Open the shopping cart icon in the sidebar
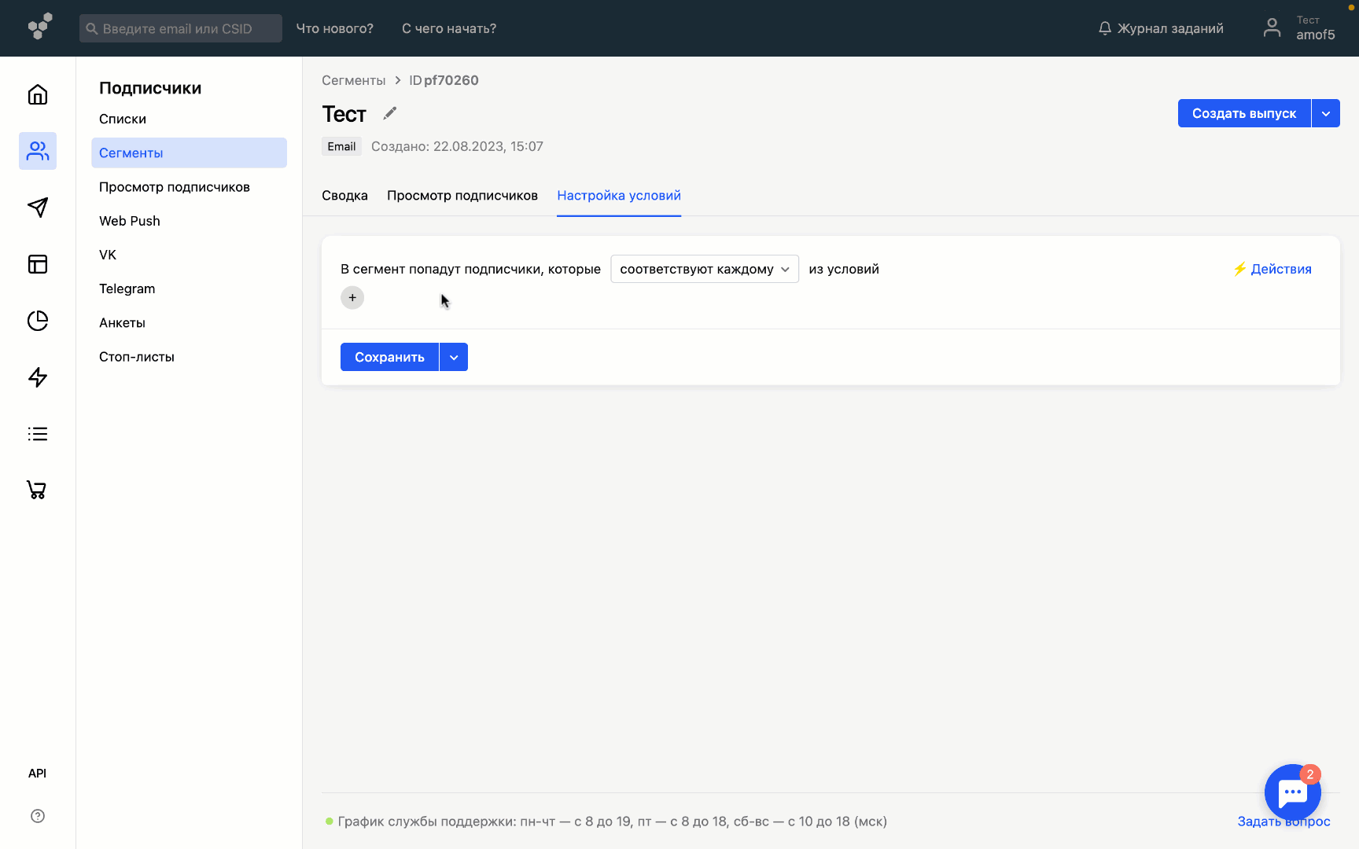1359x849 pixels. [x=38, y=491]
